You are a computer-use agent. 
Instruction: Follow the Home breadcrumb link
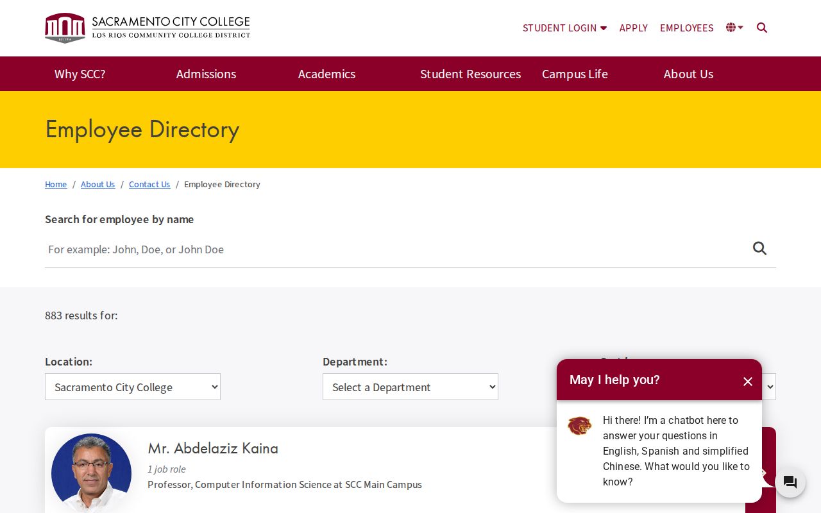(x=56, y=184)
